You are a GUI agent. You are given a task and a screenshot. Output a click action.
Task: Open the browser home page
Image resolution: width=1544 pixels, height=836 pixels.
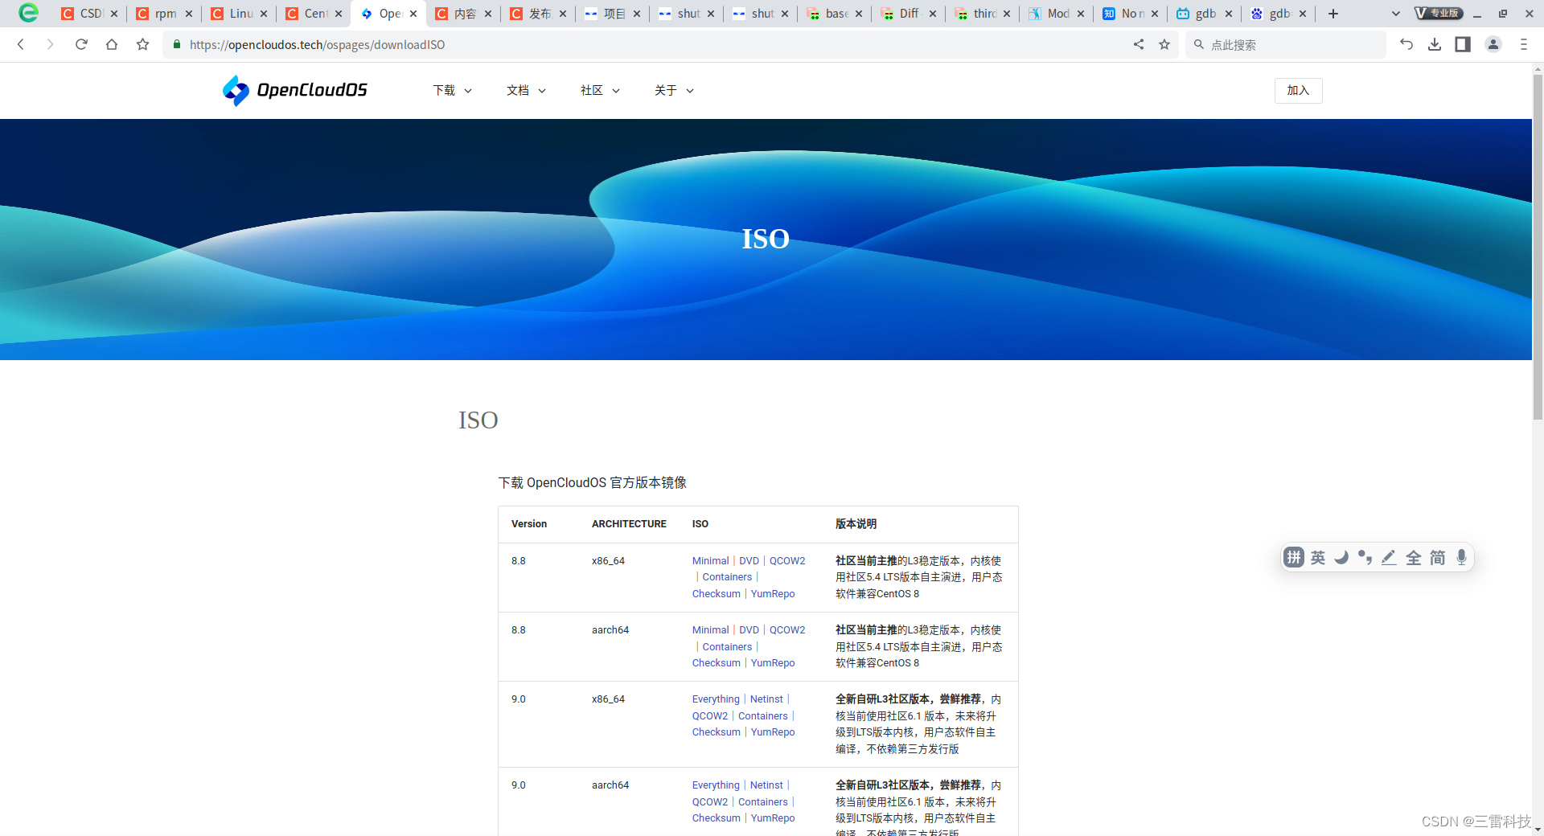[112, 44]
